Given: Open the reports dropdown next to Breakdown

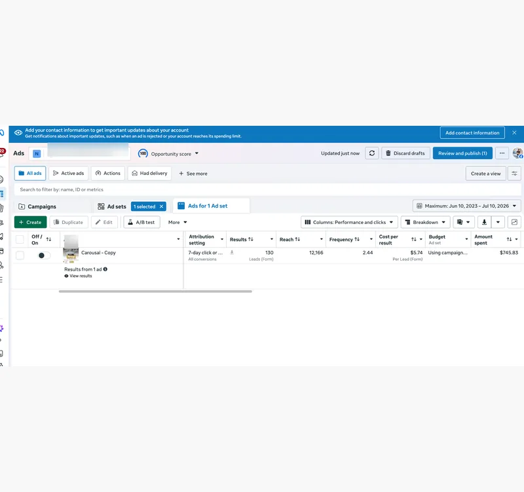Looking at the screenshot, I should point(463,222).
